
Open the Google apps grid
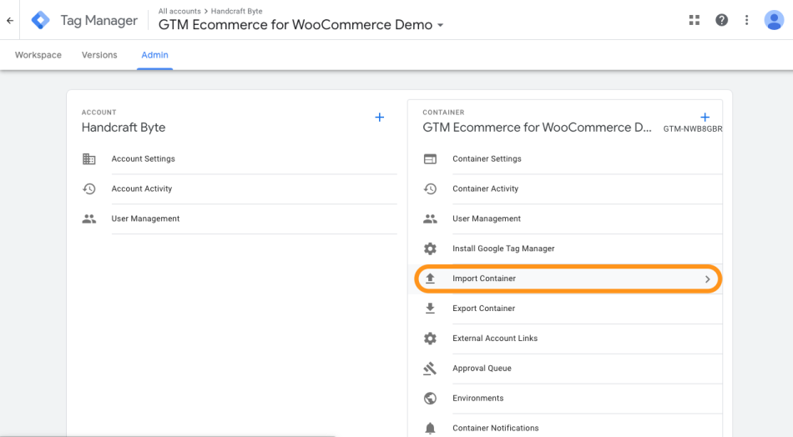tap(695, 20)
